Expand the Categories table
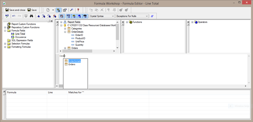This screenshot has width=253, height=122. (65, 29)
